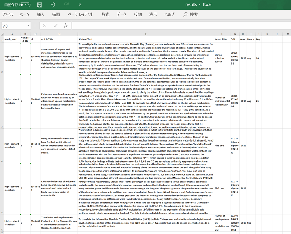
Task: Select column F header
Action: 222,34
